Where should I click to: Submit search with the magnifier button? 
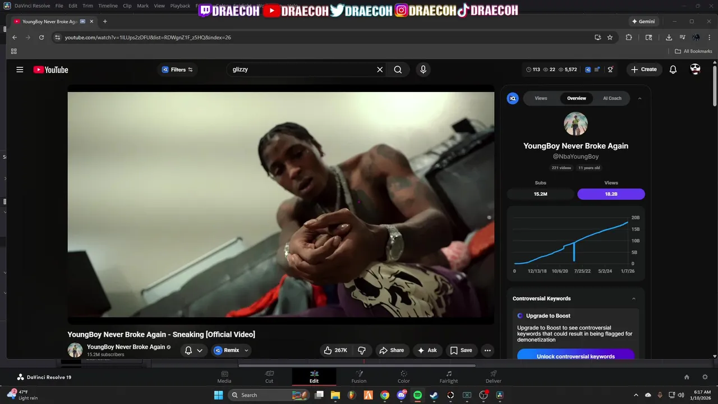point(398,70)
